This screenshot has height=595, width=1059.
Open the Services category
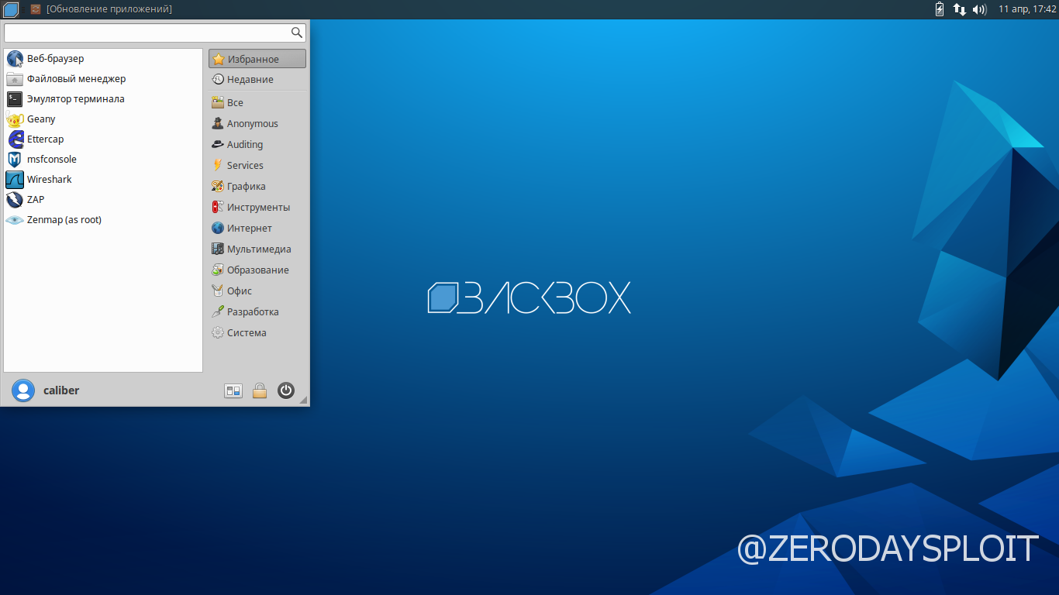point(257,166)
